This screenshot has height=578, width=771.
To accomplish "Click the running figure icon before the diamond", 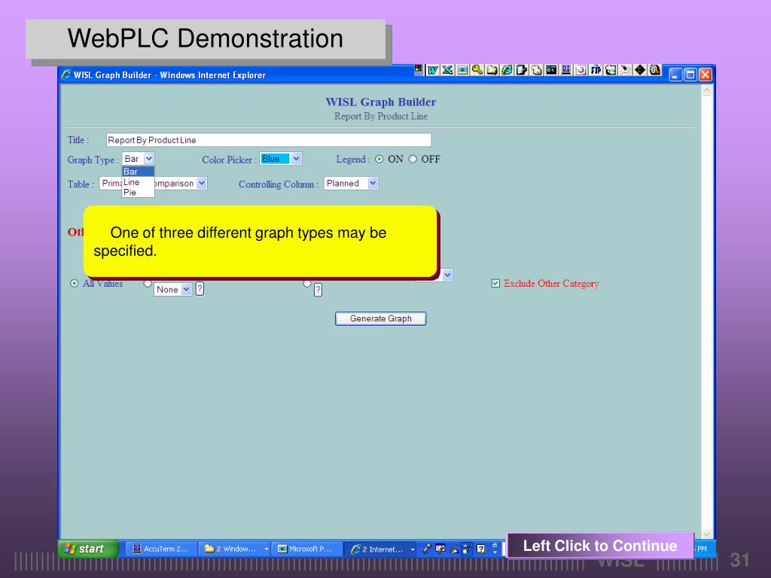I will point(625,70).
